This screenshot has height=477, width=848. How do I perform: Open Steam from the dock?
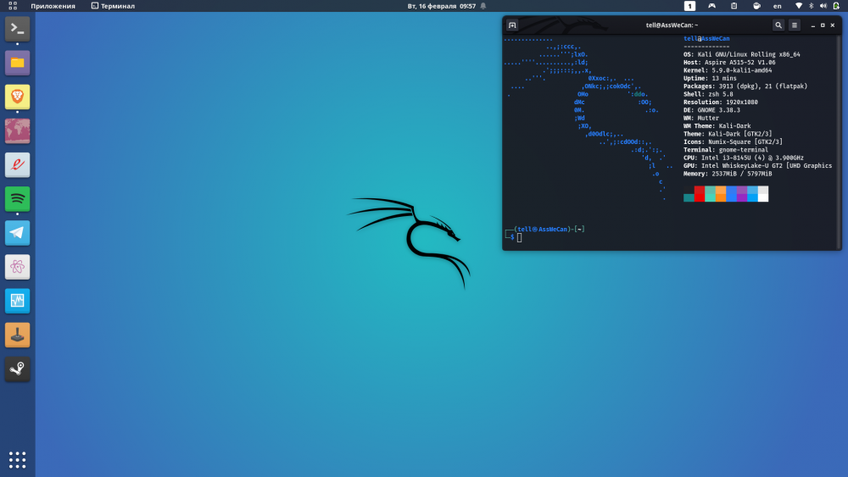pos(17,369)
